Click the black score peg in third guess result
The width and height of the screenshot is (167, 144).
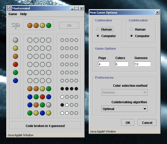[x=62, y=105]
